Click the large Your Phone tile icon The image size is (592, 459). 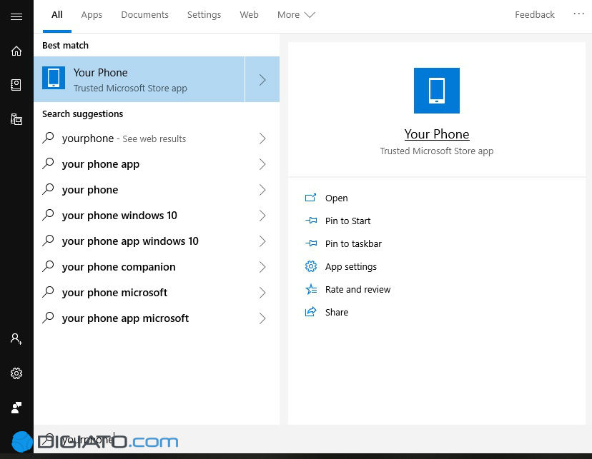436,91
